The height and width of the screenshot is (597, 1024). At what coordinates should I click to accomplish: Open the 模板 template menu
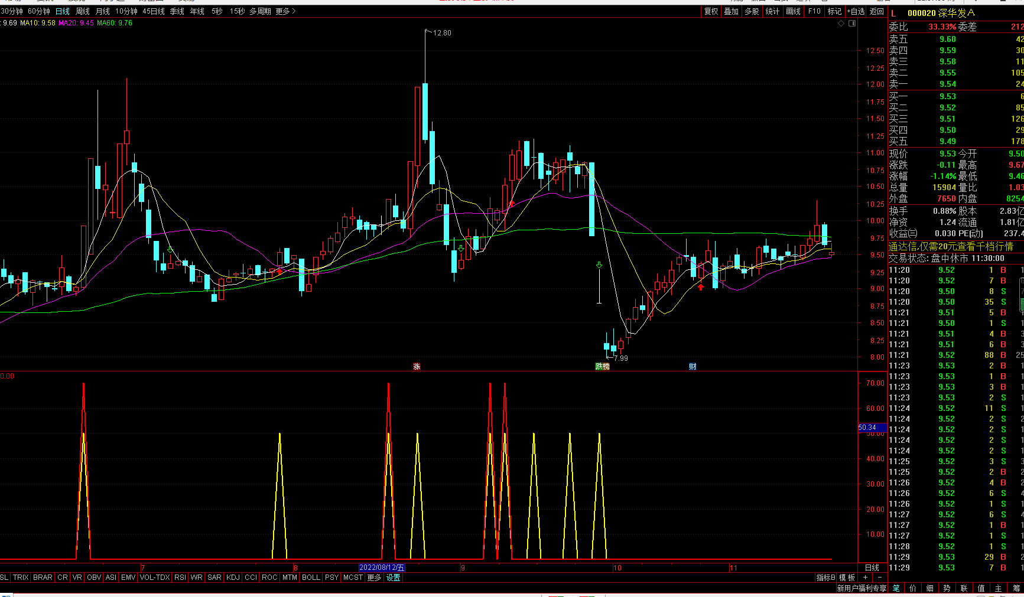pos(847,578)
